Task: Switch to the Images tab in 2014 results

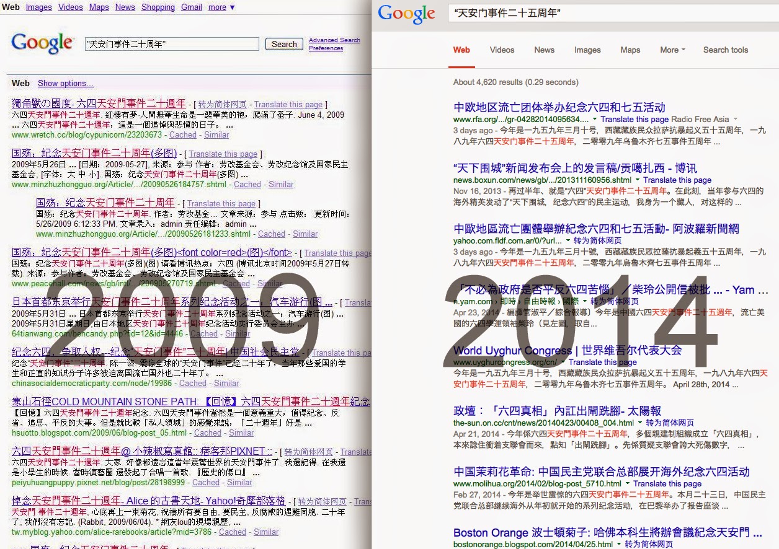Action: (587, 50)
